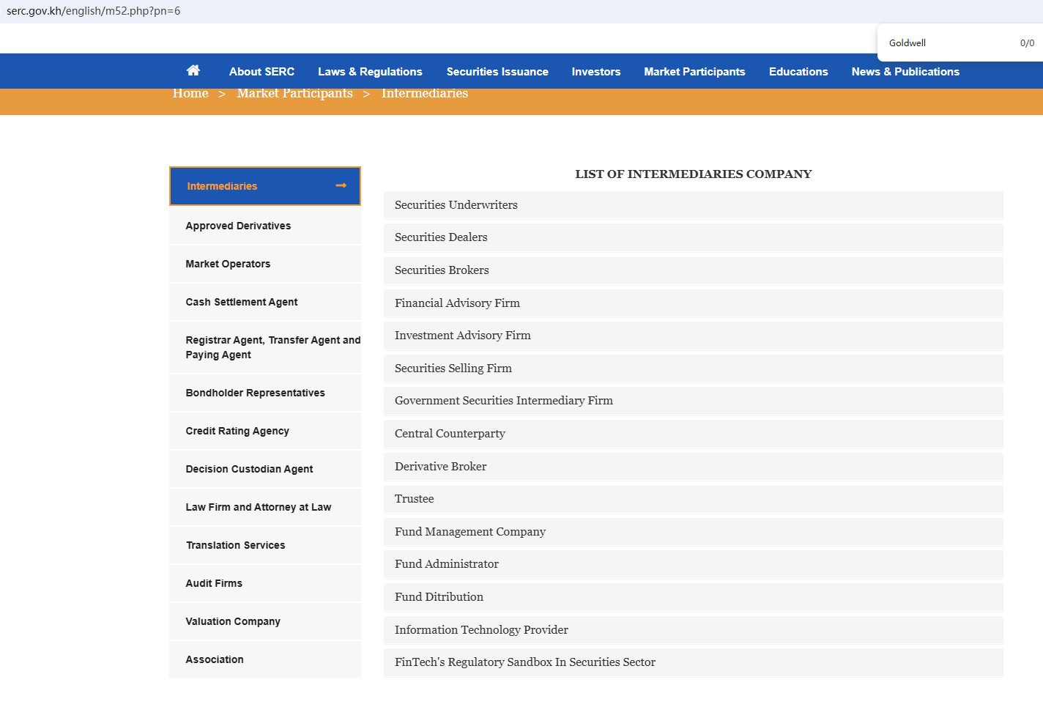Screen dimensions: 1043x718
Task: Click the browser address bar URL
Action: (x=94, y=11)
